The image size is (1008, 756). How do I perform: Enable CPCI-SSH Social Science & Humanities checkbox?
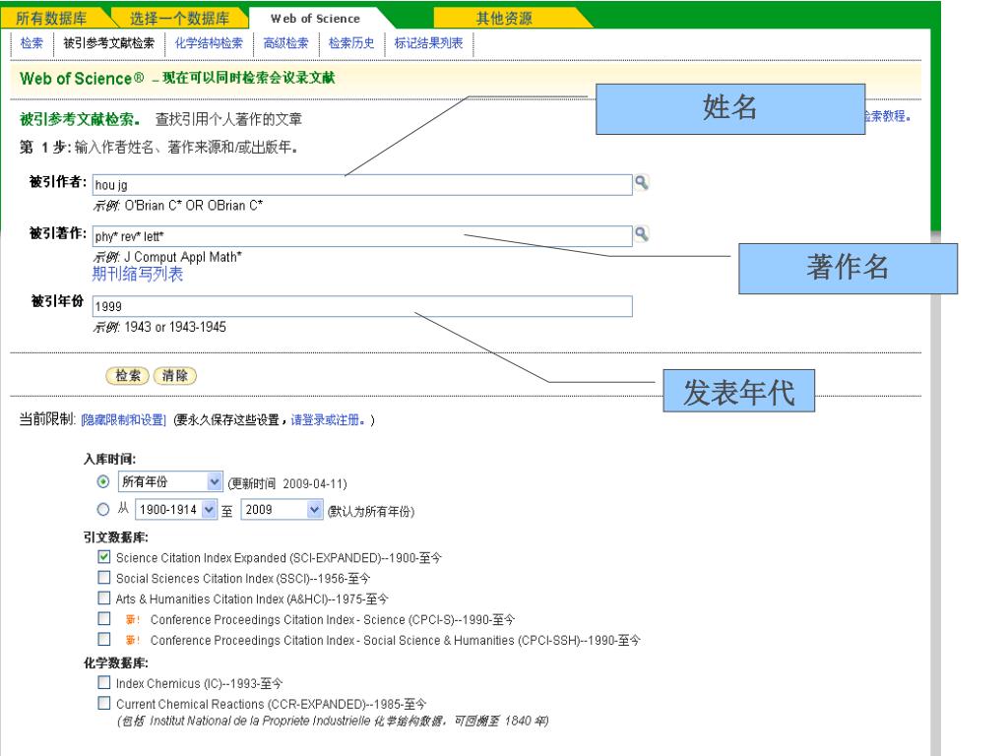103,639
